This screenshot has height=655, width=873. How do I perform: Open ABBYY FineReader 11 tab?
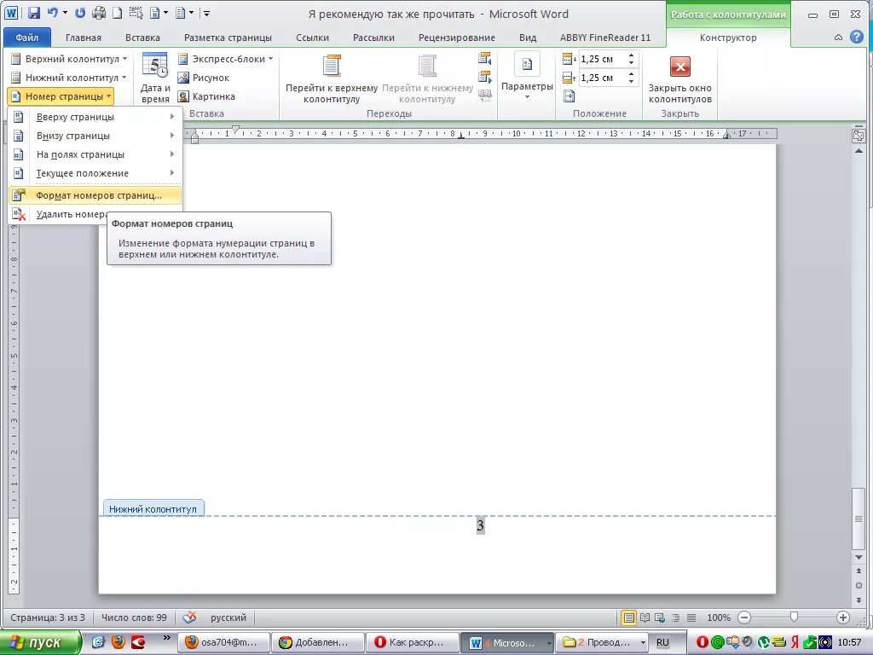pyautogui.click(x=605, y=38)
